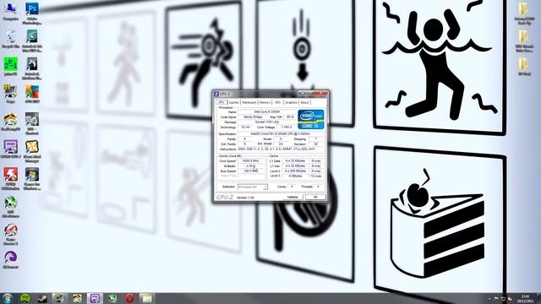Switch to the Caches tab in CPU-Z
The image size is (541, 304).
pos(233,102)
